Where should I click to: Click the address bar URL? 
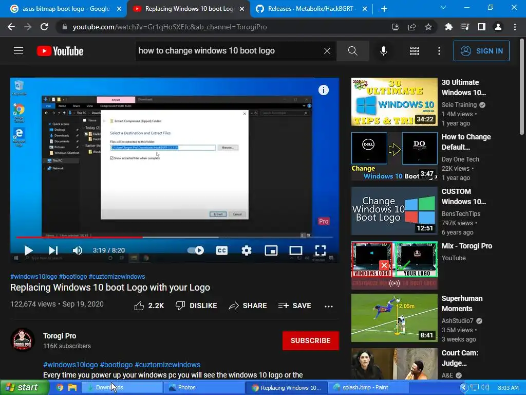(170, 27)
